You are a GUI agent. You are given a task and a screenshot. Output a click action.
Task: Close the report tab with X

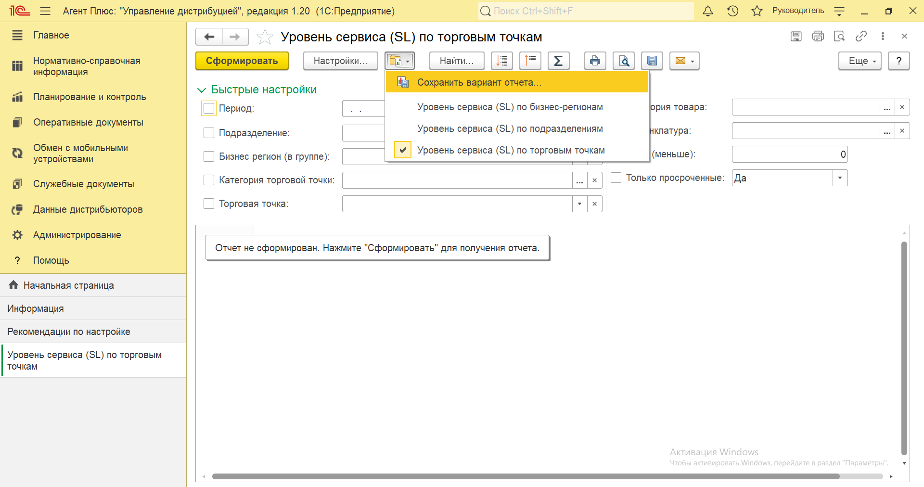(904, 36)
